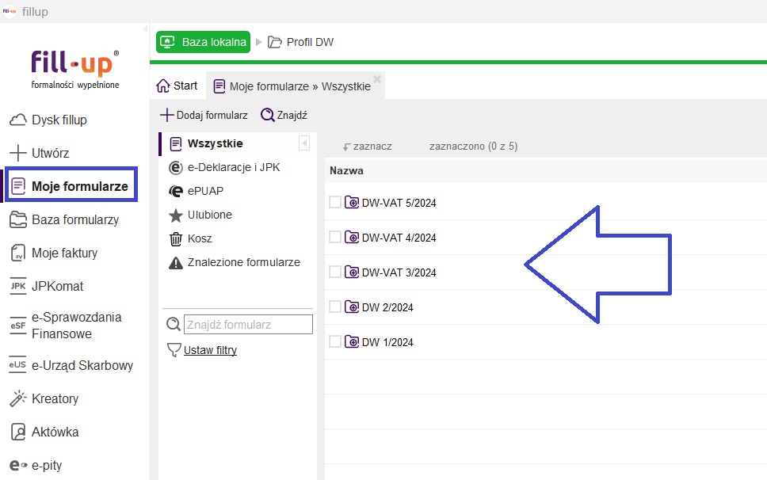Click the search magnifier beside Znajdź formularz field
Image resolution: width=767 pixels, height=480 pixels.
(174, 324)
